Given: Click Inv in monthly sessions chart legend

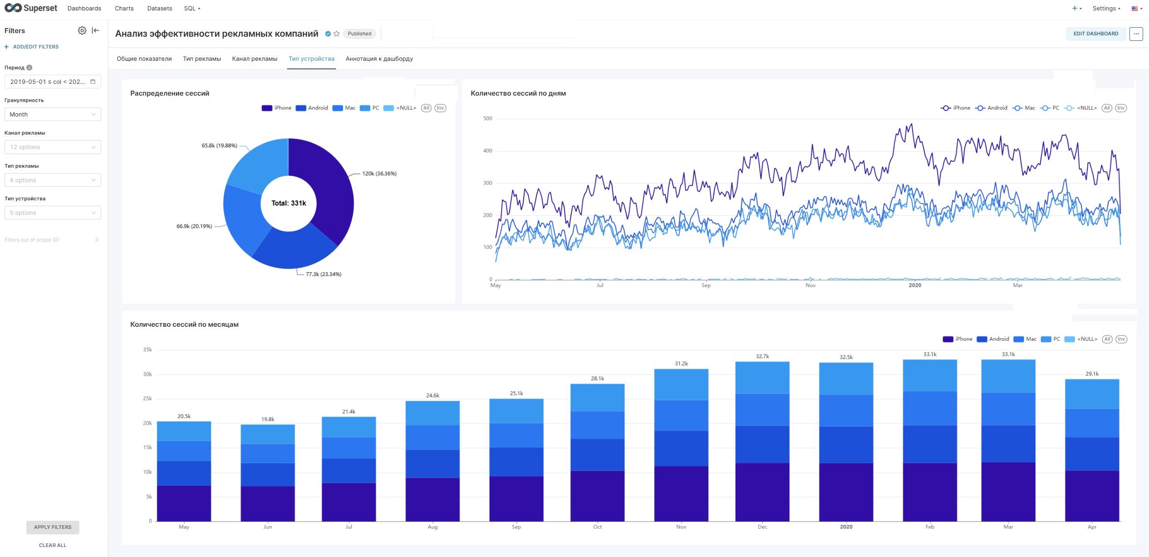Looking at the screenshot, I should [1121, 339].
